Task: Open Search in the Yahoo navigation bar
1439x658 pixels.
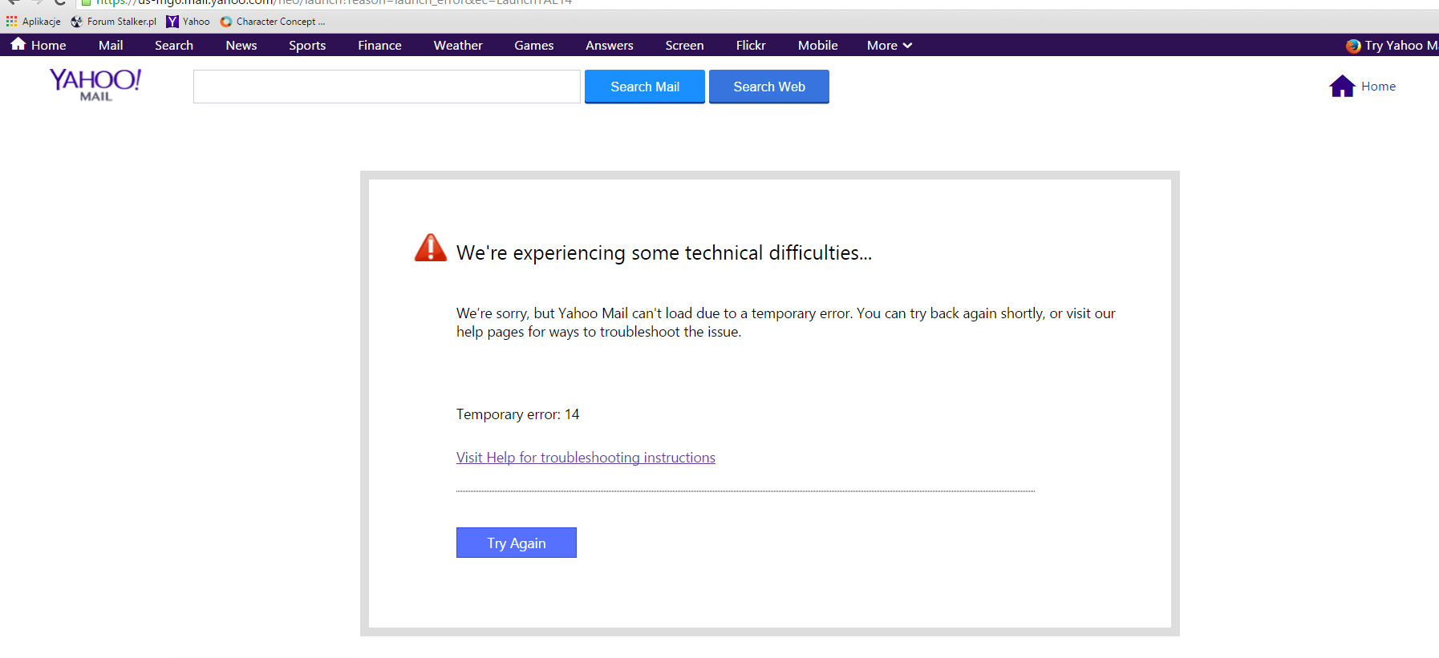Action: [174, 45]
